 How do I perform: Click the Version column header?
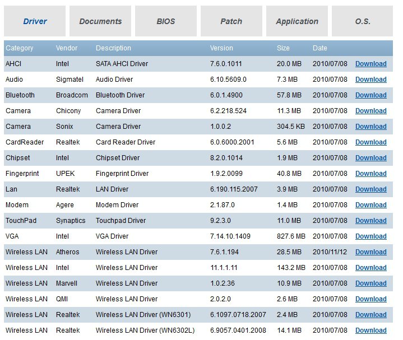point(221,48)
